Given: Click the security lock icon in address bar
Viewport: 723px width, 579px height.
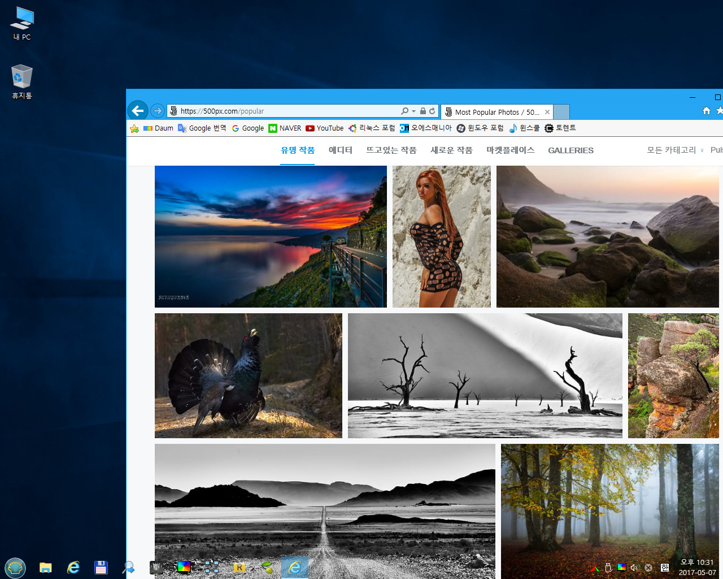Looking at the screenshot, I should coord(423,111).
